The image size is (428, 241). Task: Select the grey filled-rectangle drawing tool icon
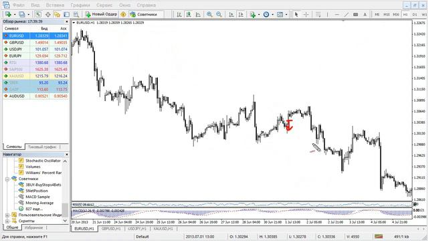point(355,15)
